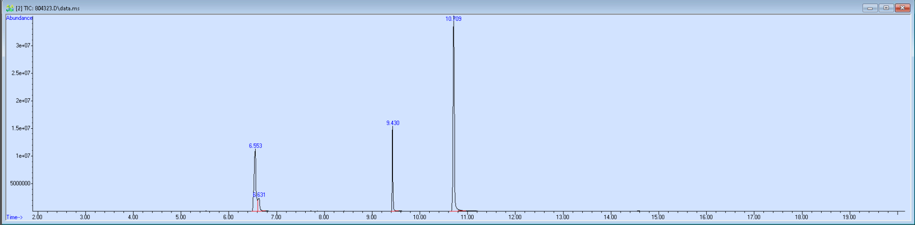Click the Time--> axis label
This screenshot has width=915, height=225.
(14, 217)
